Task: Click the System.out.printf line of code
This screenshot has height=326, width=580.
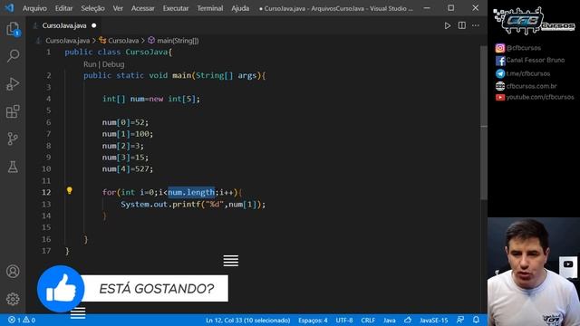Action: click(193, 204)
